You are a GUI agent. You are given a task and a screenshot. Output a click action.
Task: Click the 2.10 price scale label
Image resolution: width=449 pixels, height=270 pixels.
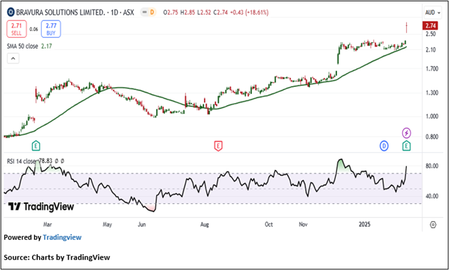pos(430,50)
